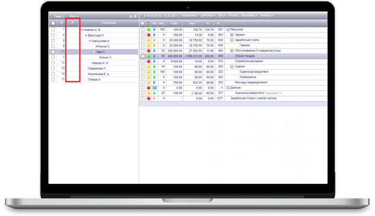
Task: Click blue type arrow in Объем продаж row
Action: point(154,56)
